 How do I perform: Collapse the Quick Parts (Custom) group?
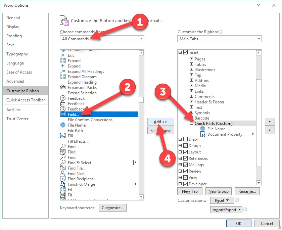point(192,123)
